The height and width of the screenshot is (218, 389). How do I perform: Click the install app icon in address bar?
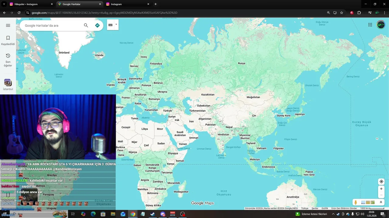click(x=335, y=13)
